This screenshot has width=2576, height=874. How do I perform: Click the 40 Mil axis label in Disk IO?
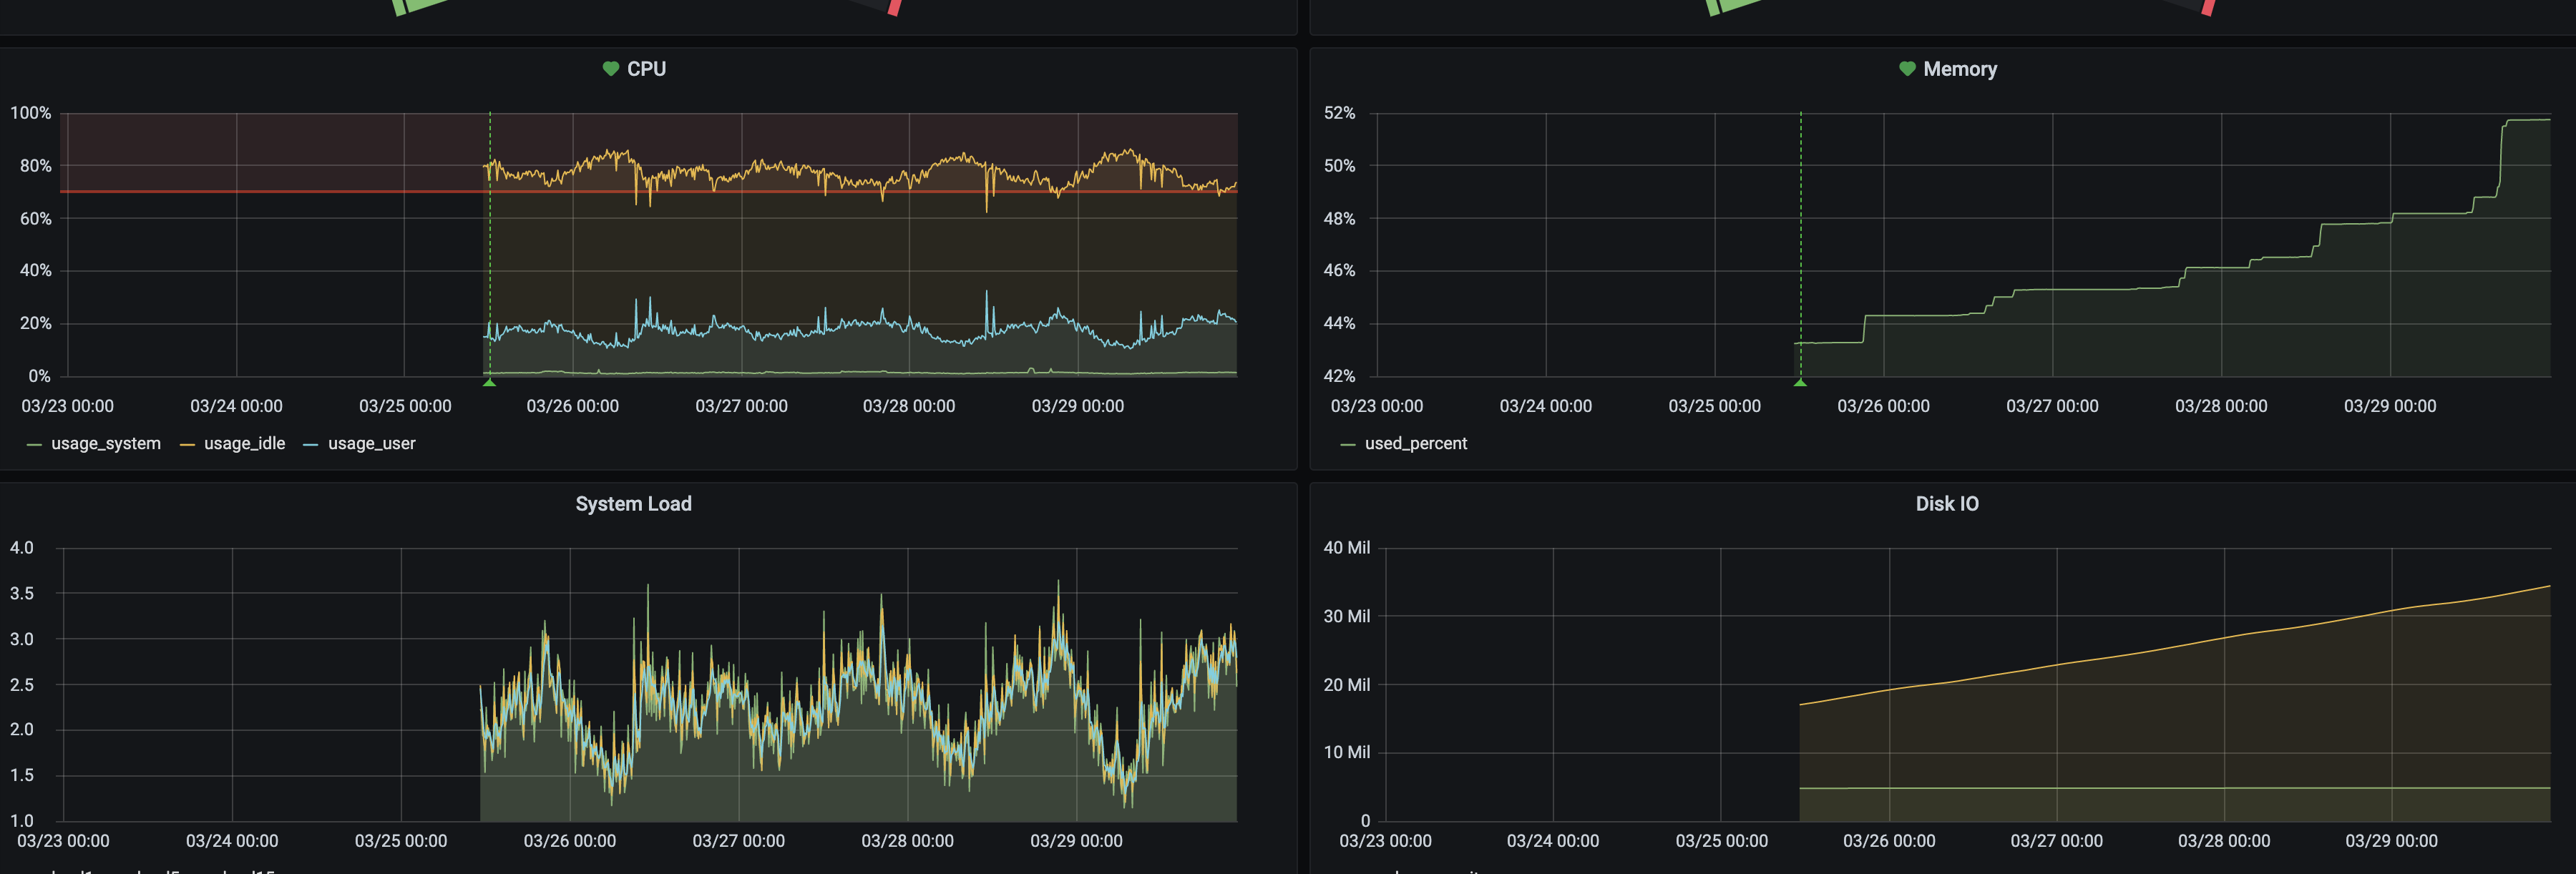coord(1346,548)
